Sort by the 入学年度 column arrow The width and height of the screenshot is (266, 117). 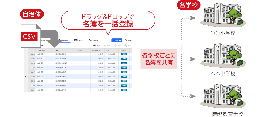click(99, 51)
